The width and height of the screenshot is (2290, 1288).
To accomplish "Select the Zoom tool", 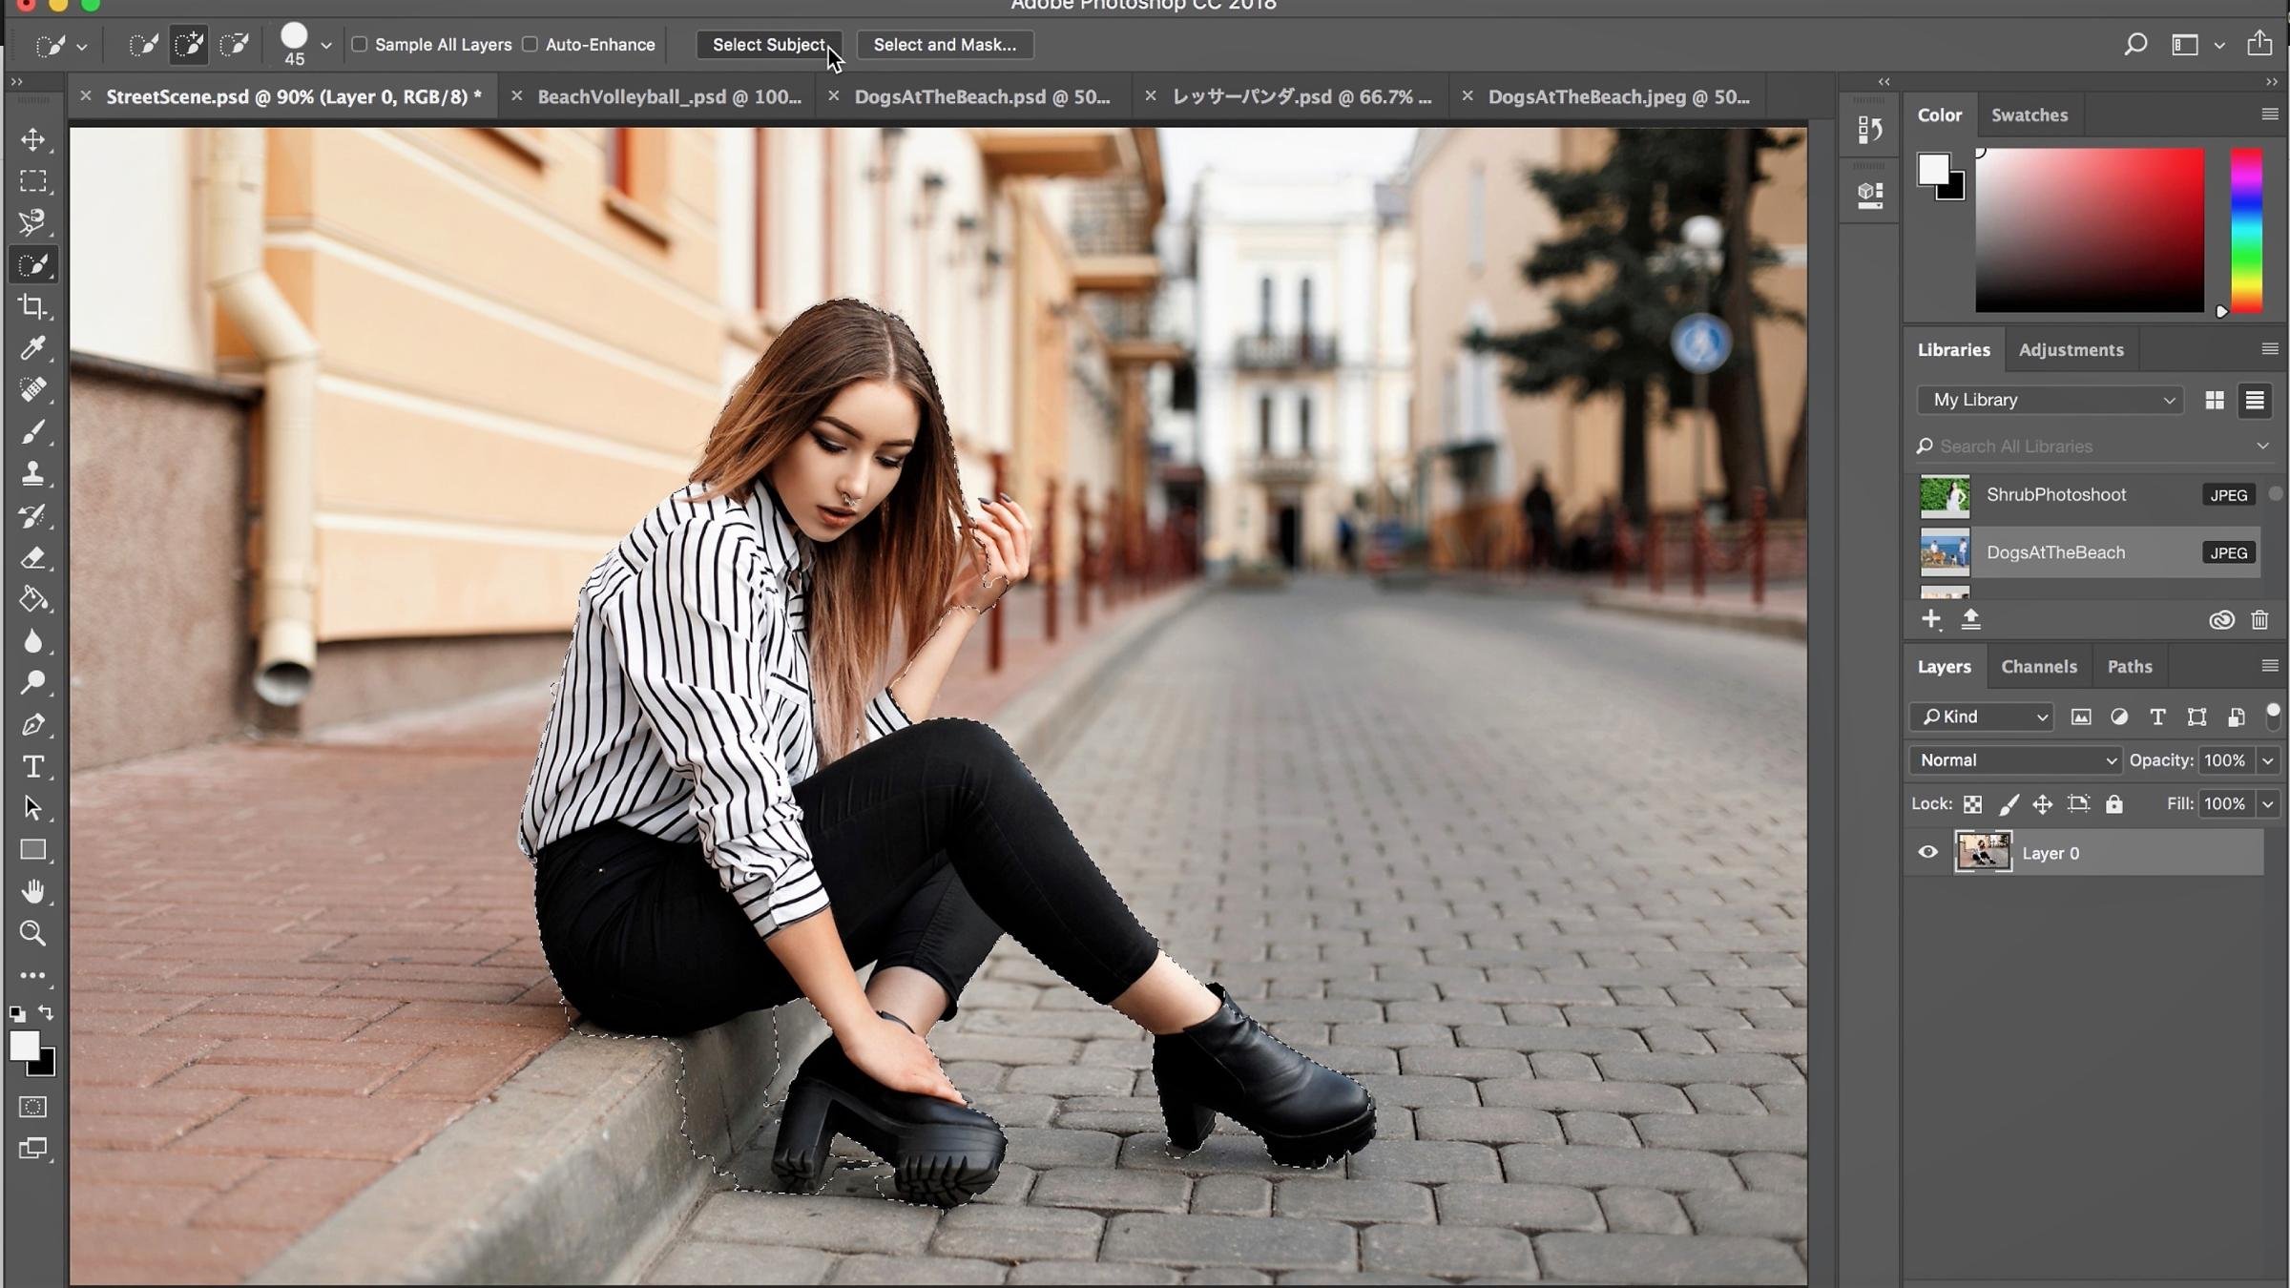I will click(34, 934).
